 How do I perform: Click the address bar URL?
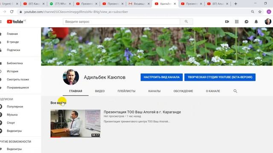76,12
